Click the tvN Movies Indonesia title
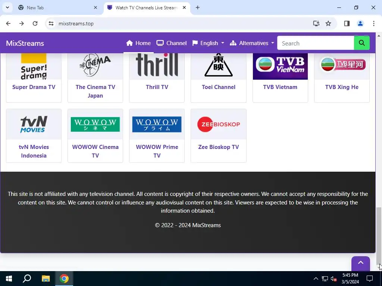The image size is (382, 286). click(x=34, y=151)
